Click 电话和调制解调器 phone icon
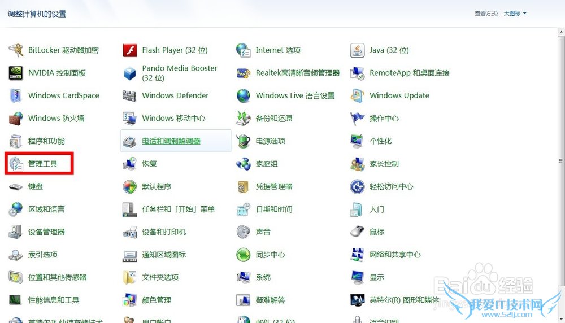 pos(130,141)
